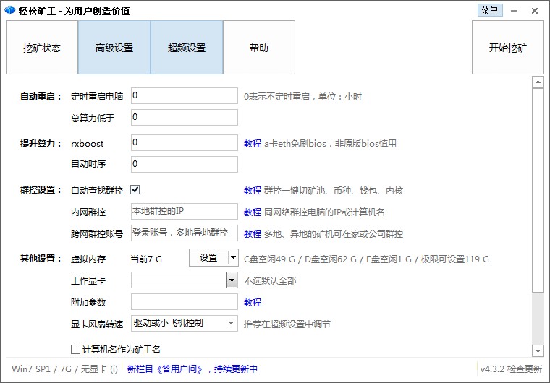
Task: Click the scrollbar down arrow
Action: 538,350
